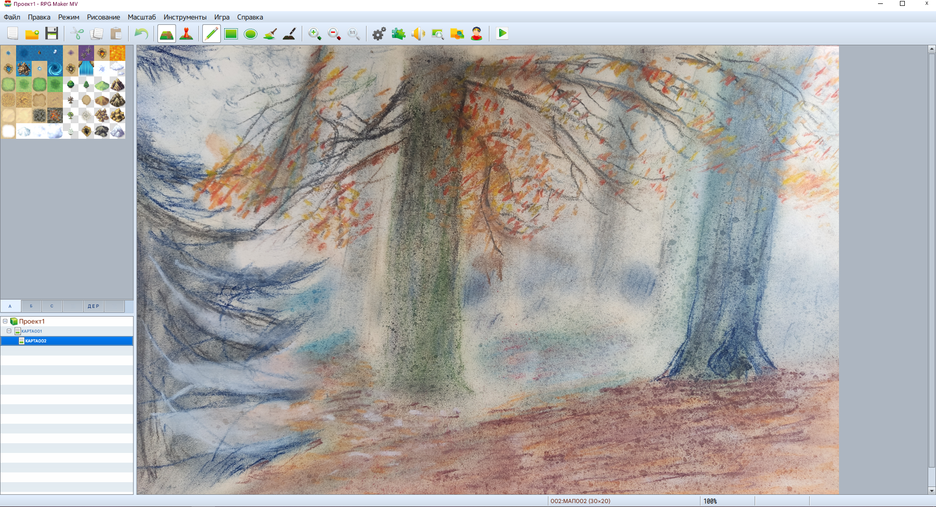936x507 pixels.
Task: Pick the purple swamp dead-tree tile
Action: point(86,53)
